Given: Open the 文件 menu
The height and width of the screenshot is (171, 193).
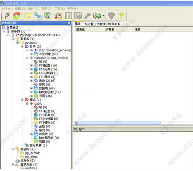Looking at the screenshot, I should coord(6,9).
